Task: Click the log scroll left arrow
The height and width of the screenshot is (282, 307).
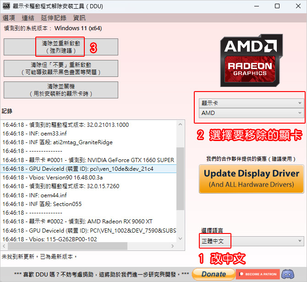Action: [x=4, y=246]
